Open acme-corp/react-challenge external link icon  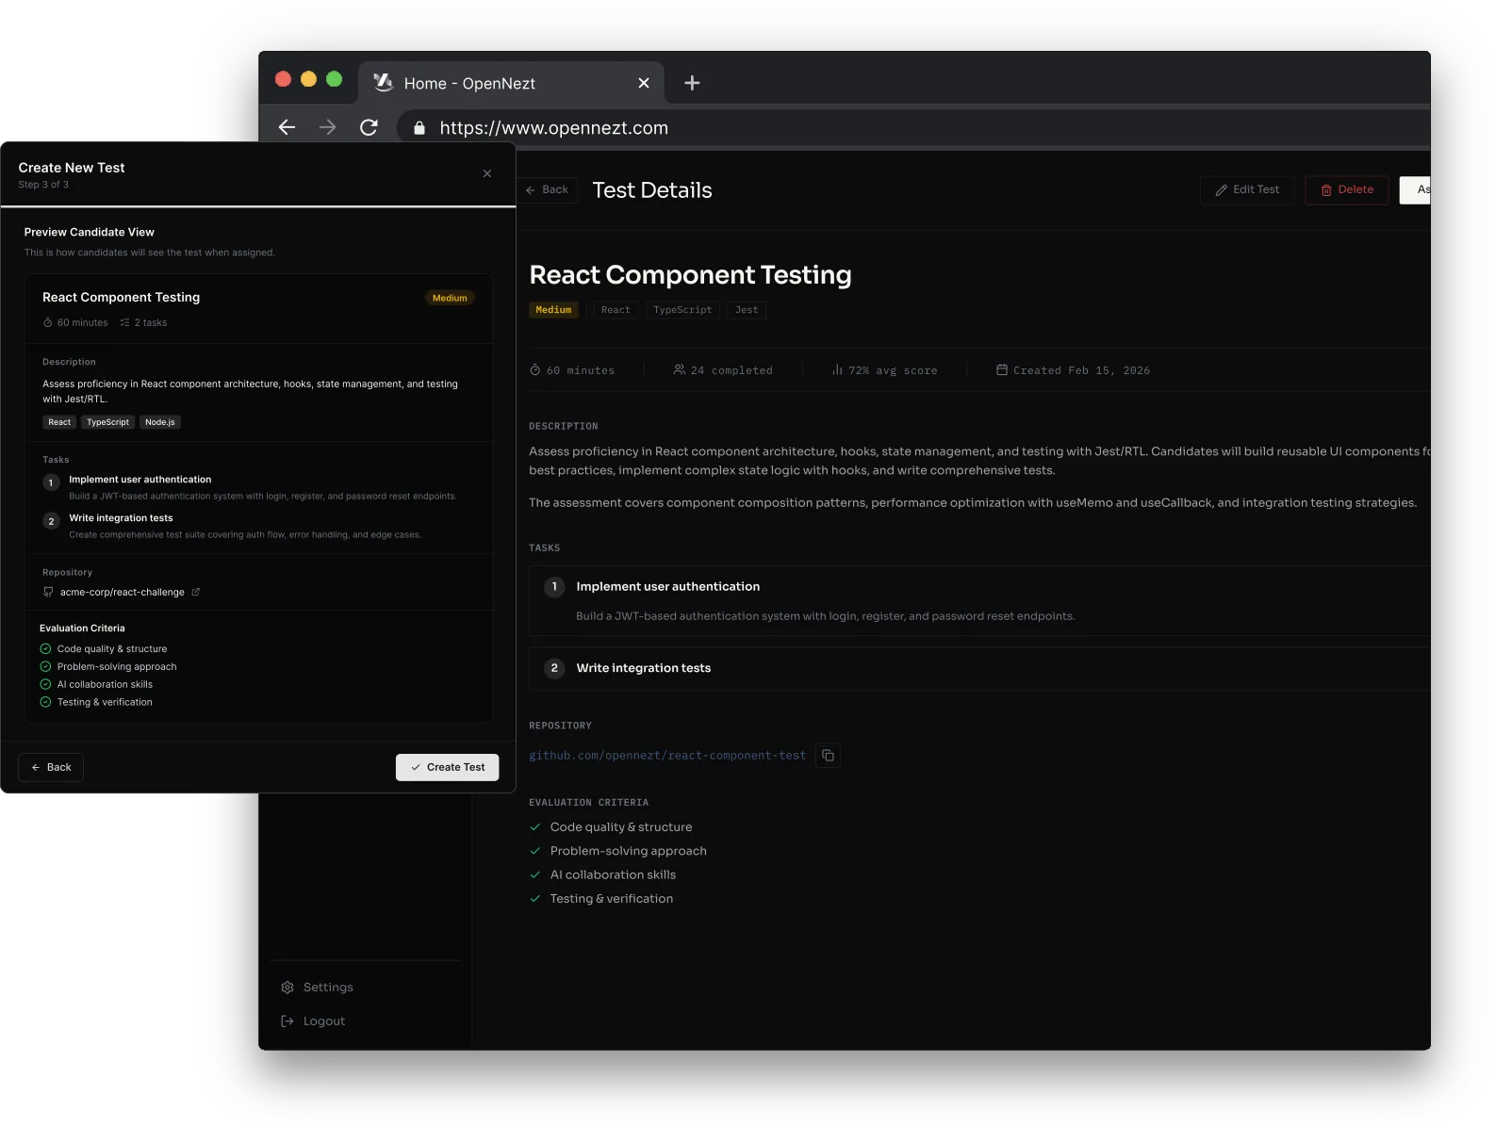click(x=196, y=592)
